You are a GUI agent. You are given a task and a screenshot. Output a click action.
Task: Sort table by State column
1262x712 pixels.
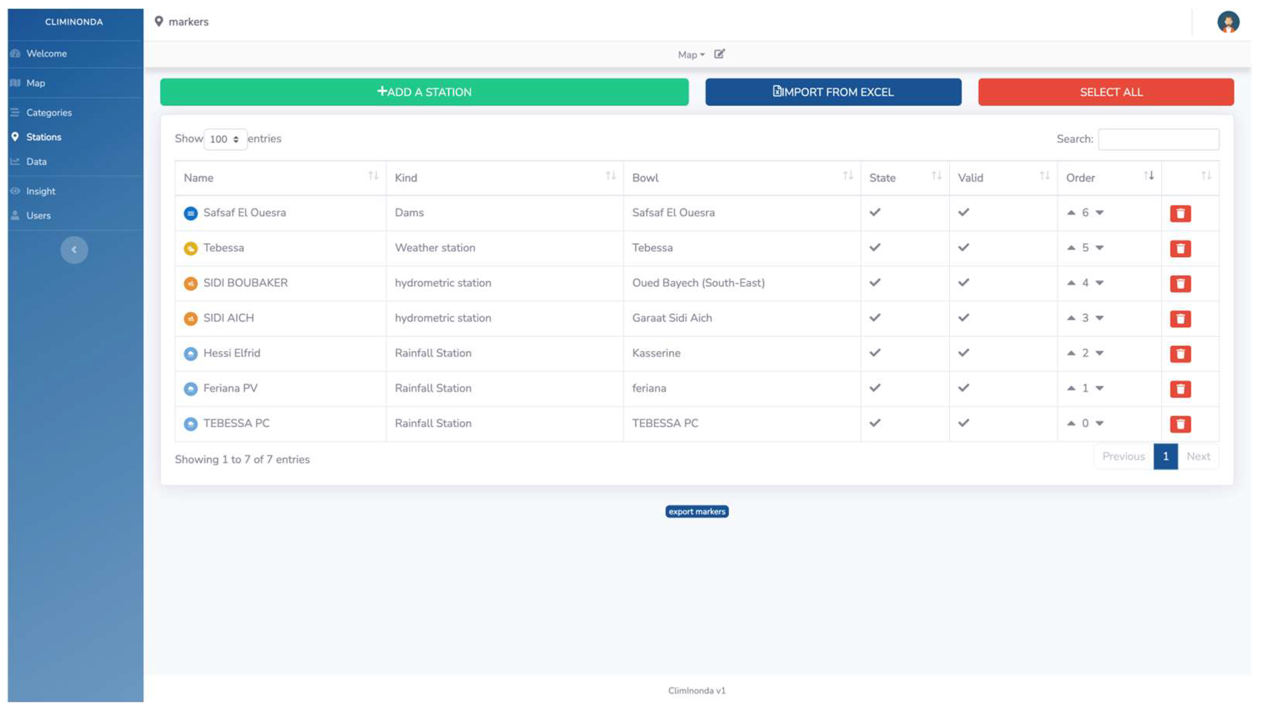point(905,178)
